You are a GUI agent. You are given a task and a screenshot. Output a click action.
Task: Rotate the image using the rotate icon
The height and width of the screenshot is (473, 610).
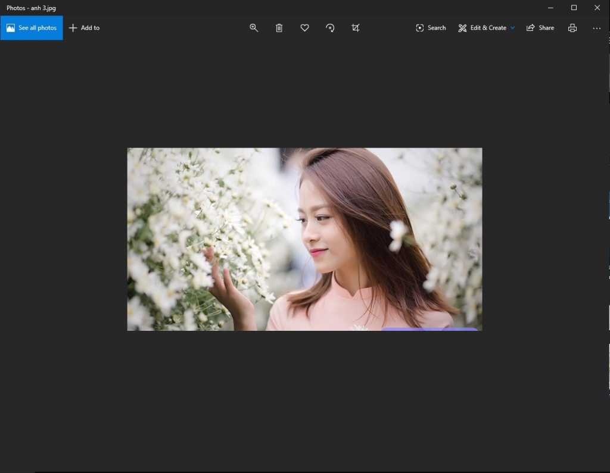tap(330, 28)
